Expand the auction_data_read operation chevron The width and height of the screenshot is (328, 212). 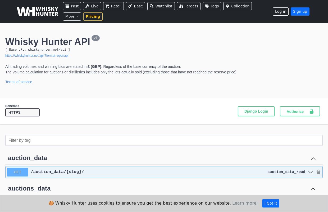[311, 172]
